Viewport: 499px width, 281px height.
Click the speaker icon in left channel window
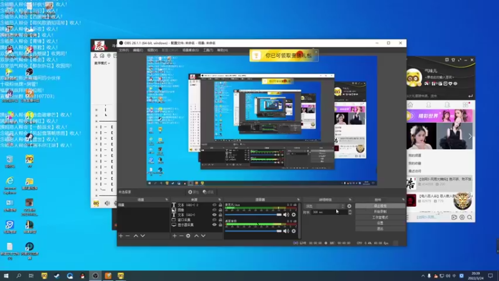(x=107, y=204)
